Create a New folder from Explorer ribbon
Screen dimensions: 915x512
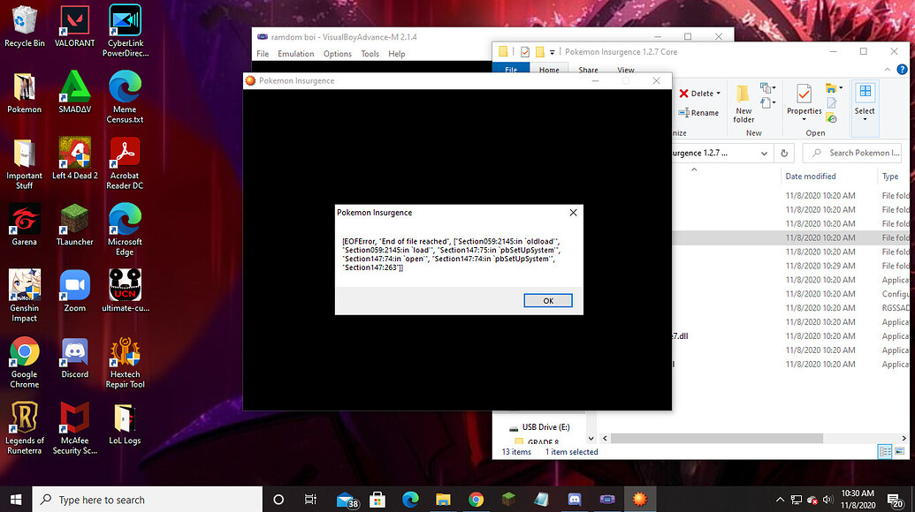743,103
